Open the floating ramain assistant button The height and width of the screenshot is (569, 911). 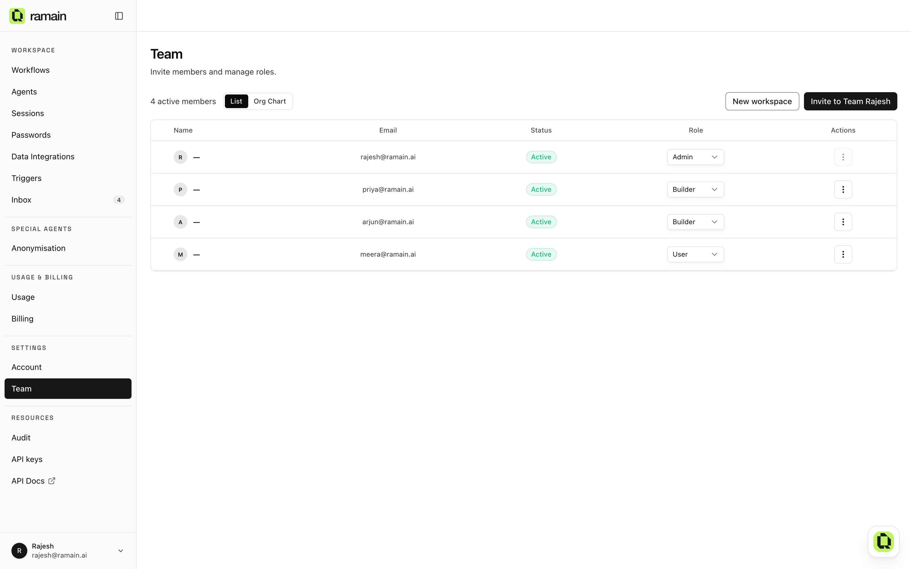point(883,541)
